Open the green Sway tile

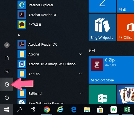(102, 94)
